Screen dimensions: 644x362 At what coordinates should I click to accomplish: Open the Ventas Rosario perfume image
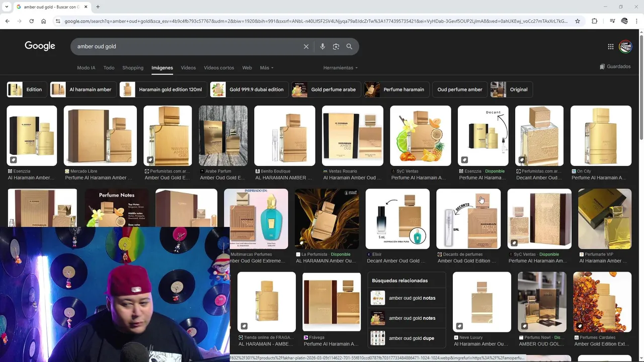point(353,136)
